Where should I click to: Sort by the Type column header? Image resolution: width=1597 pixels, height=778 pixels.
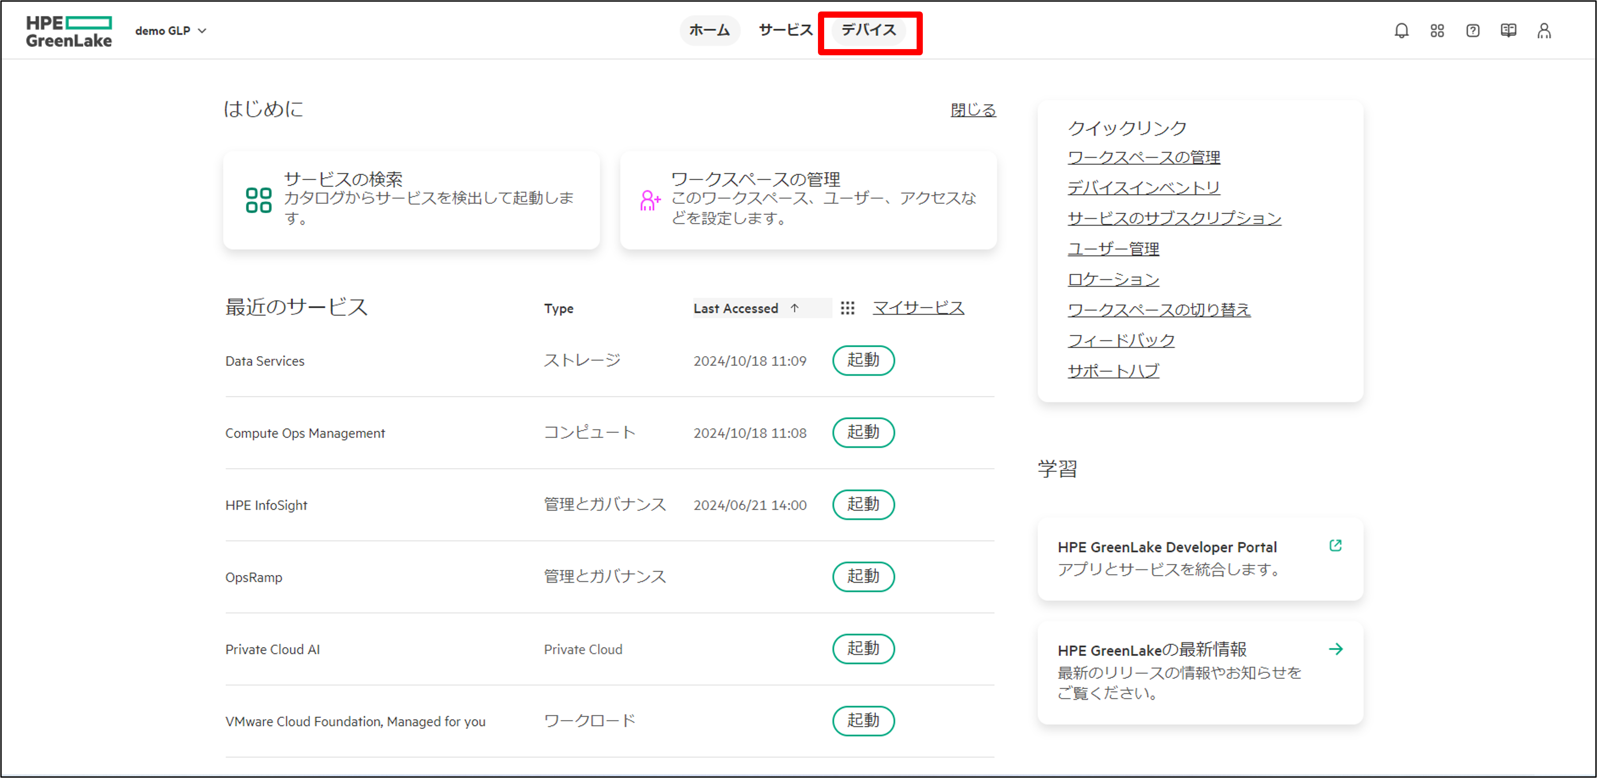coord(558,308)
